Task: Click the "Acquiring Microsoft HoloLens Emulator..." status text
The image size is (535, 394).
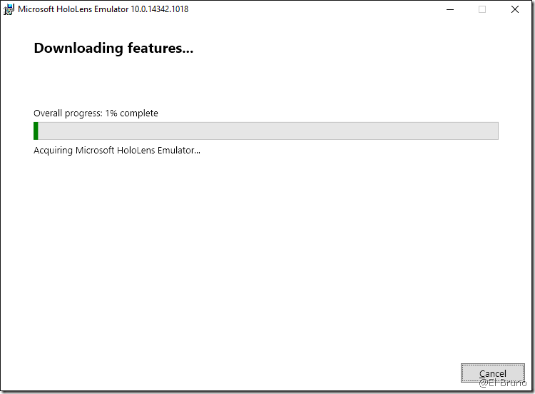Action: (117, 151)
